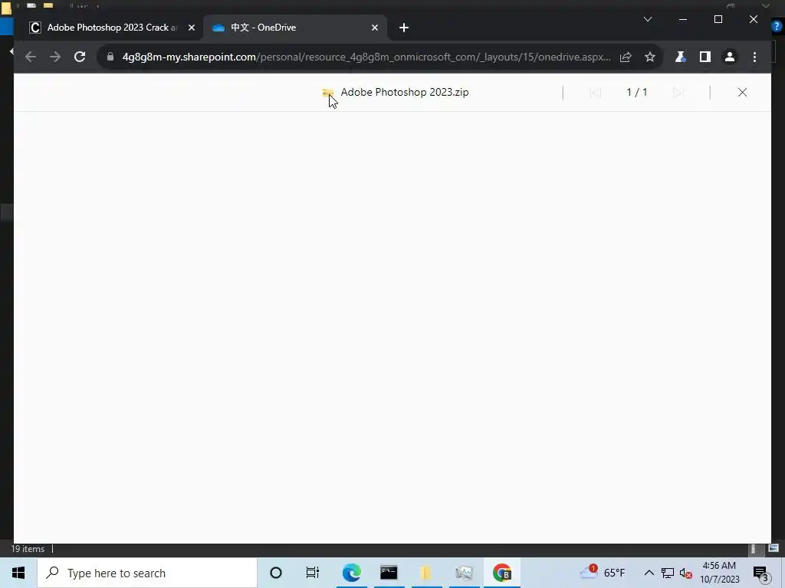The width and height of the screenshot is (785, 588).
Task: Click the 1 / 1 page counter
Action: click(x=637, y=93)
